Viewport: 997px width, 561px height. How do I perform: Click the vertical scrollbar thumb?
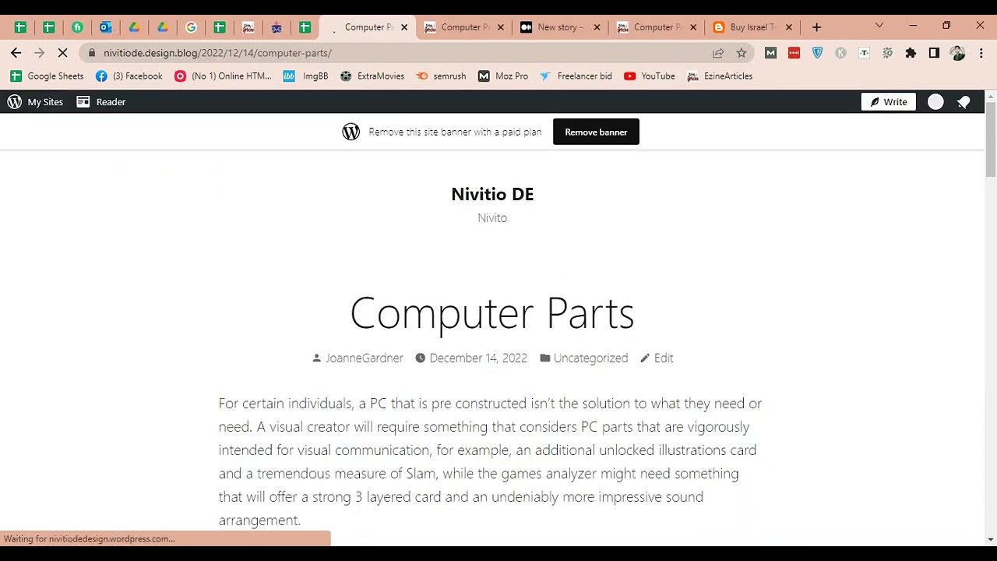pyautogui.click(x=991, y=139)
